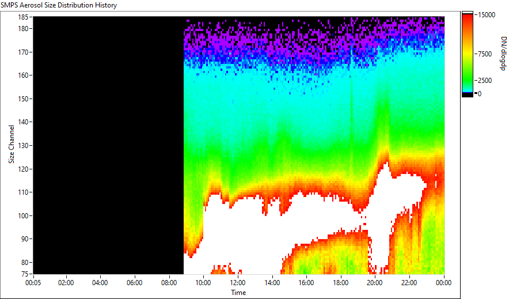Click the 170 size channel axis value
Viewport: 509px width, 299px height.
(23, 52)
